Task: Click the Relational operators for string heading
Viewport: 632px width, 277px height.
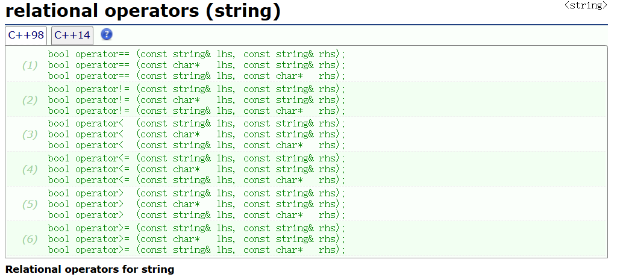Action: pyautogui.click(x=89, y=269)
